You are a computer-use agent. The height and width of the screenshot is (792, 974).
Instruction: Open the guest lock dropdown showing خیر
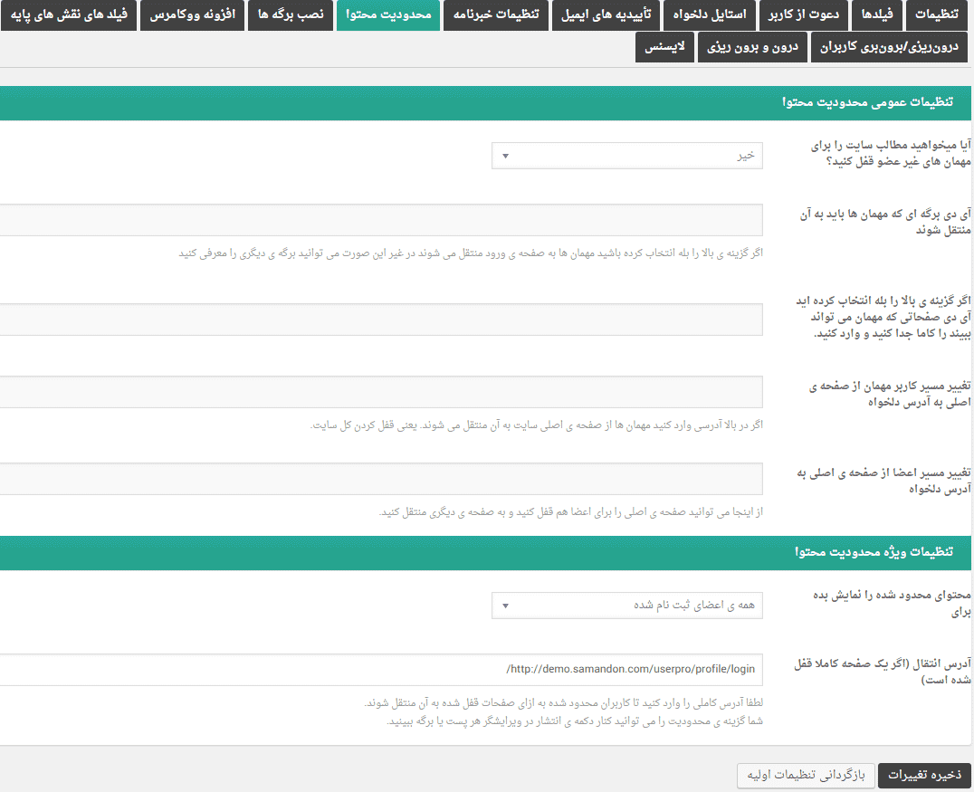pyautogui.click(x=626, y=156)
